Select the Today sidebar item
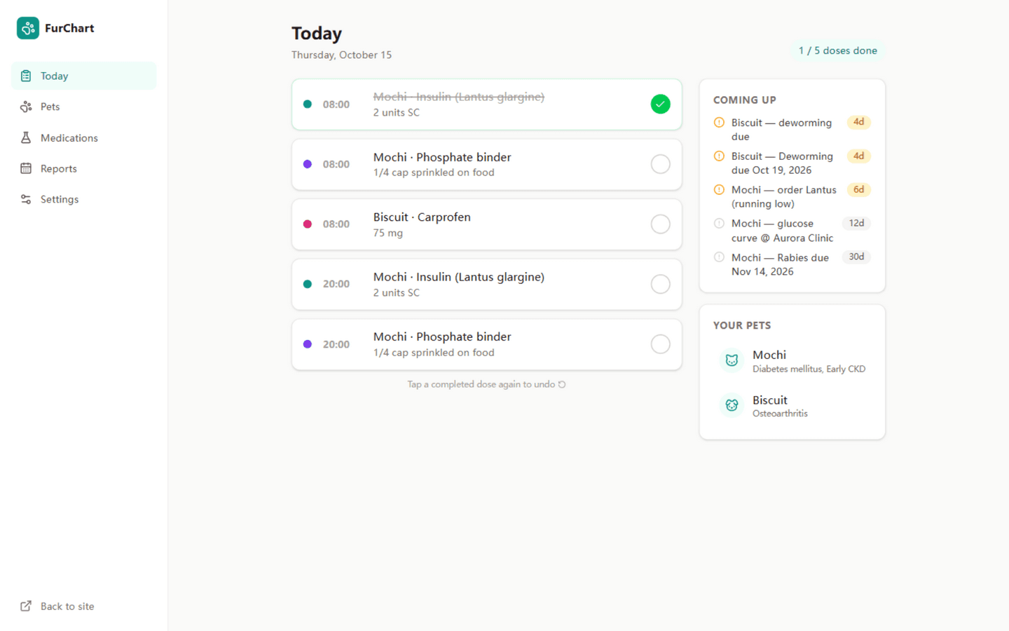 84,76
